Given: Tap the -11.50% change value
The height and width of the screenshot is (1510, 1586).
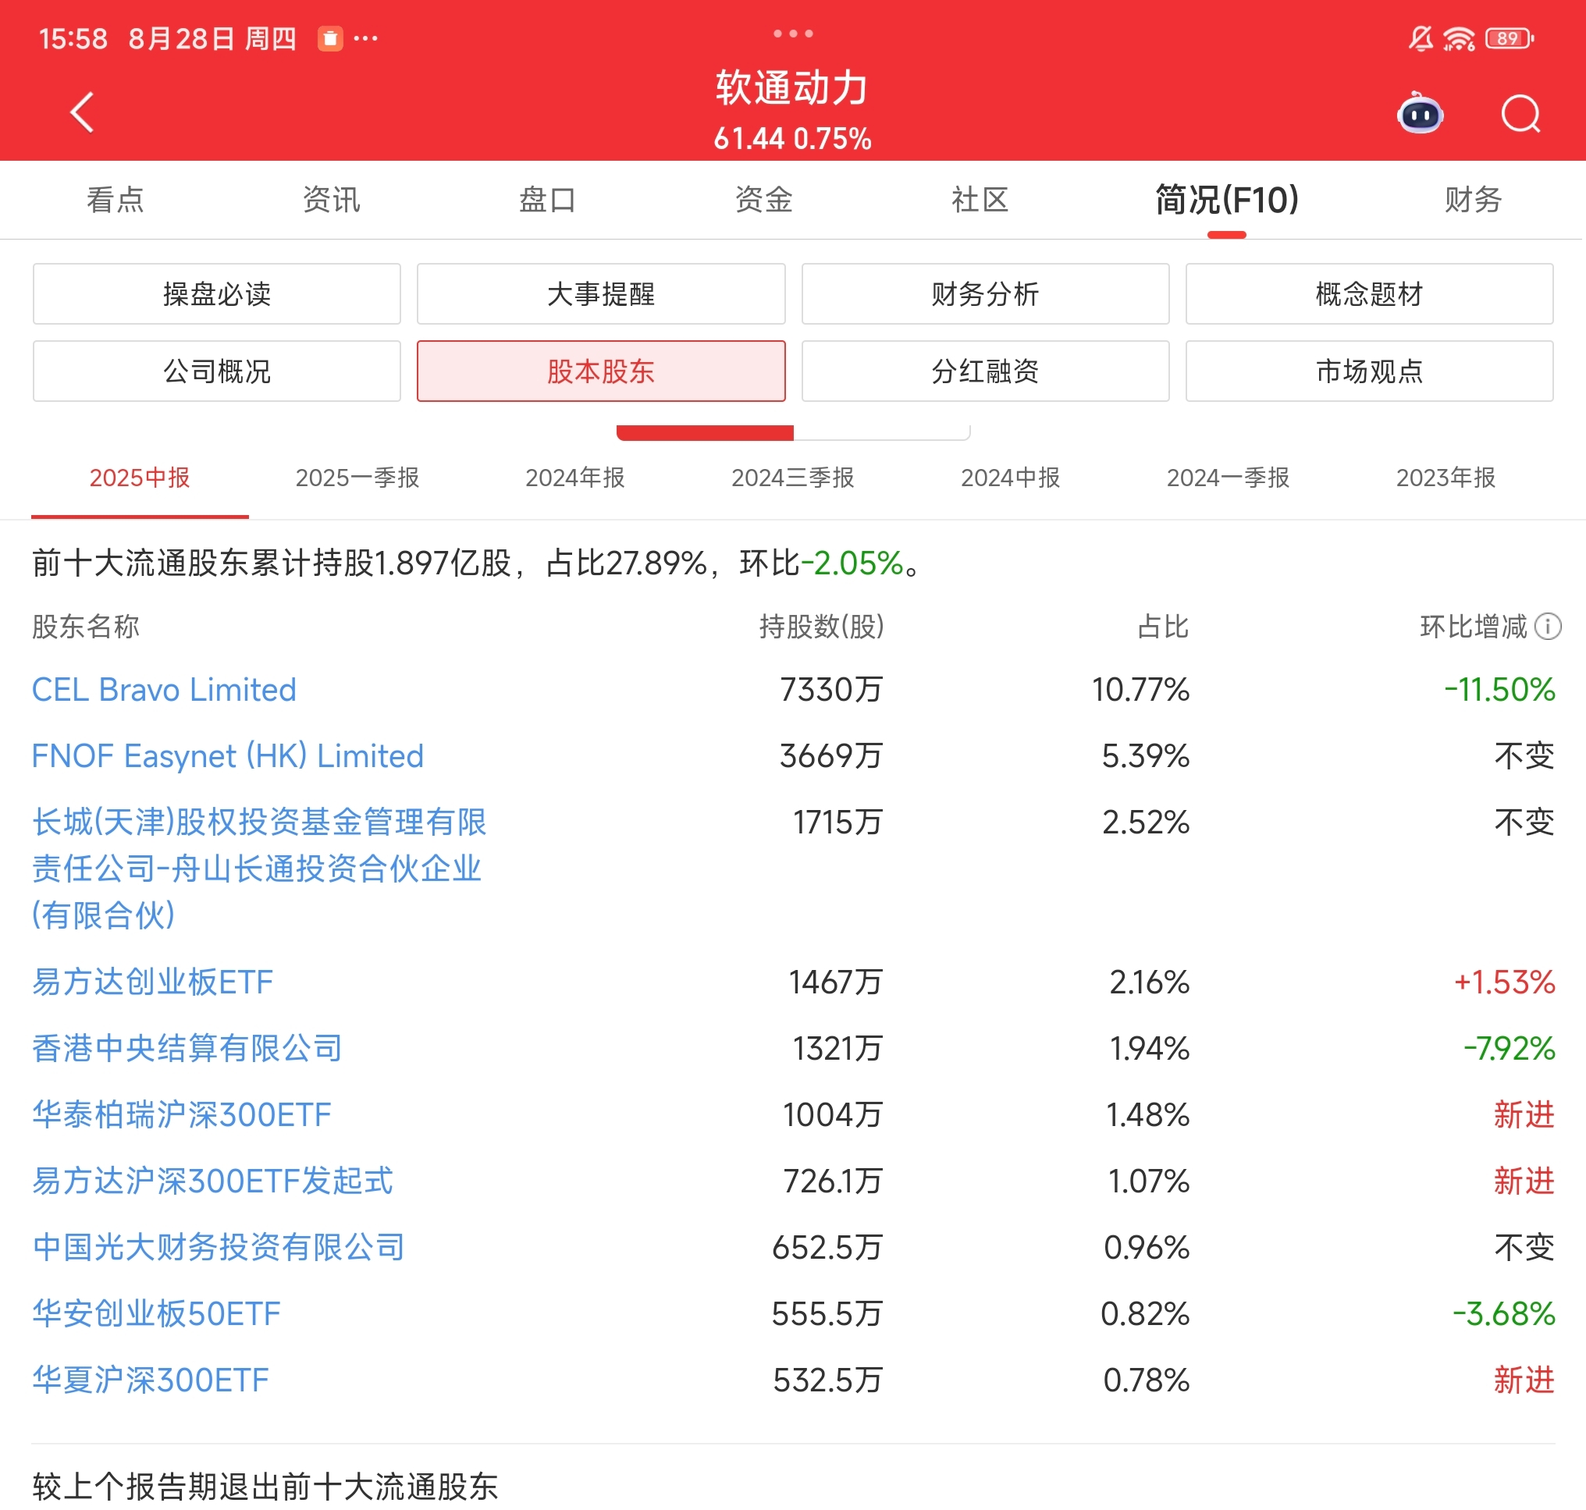Looking at the screenshot, I should pos(1499,690).
